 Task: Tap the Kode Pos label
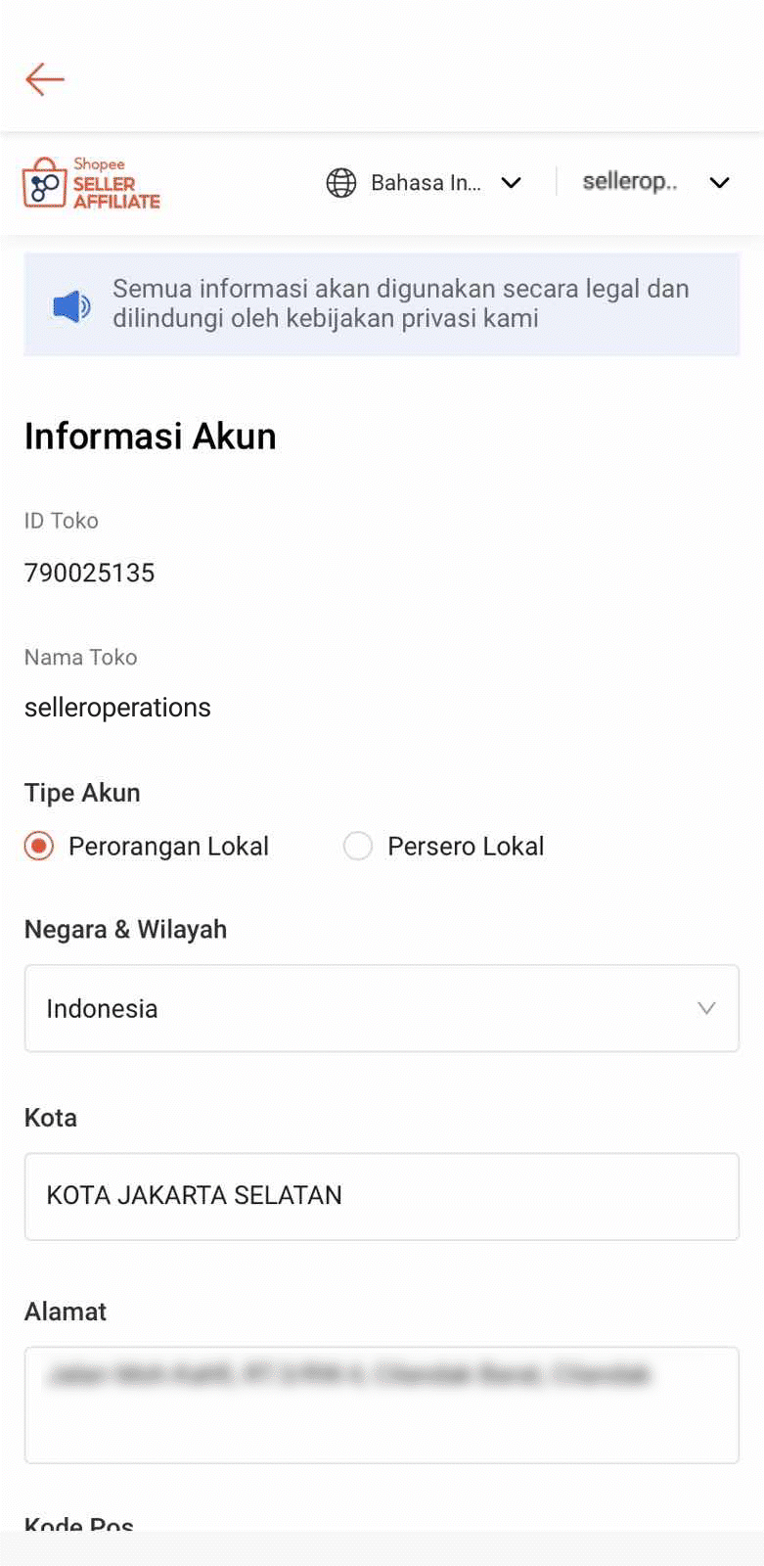point(79,1524)
